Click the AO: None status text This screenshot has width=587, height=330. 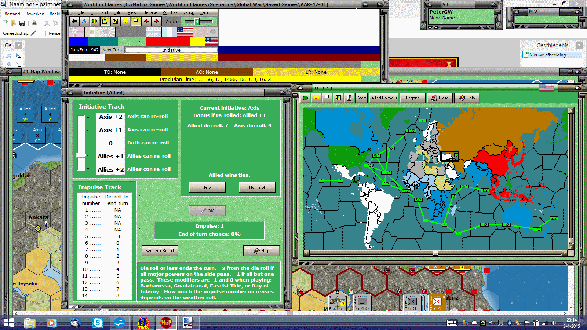(207, 72)
